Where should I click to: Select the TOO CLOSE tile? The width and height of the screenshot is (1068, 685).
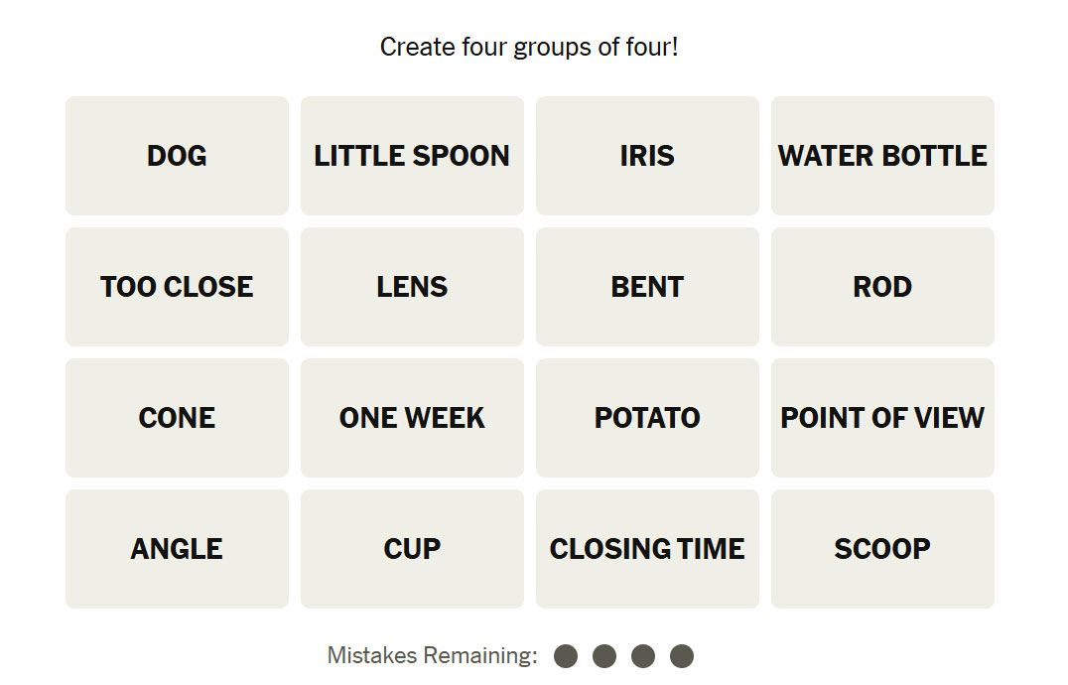pyautogui.click(x=177, y=287)
